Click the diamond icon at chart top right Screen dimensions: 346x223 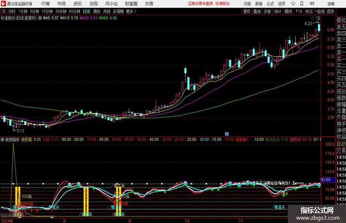pos(312,18)
